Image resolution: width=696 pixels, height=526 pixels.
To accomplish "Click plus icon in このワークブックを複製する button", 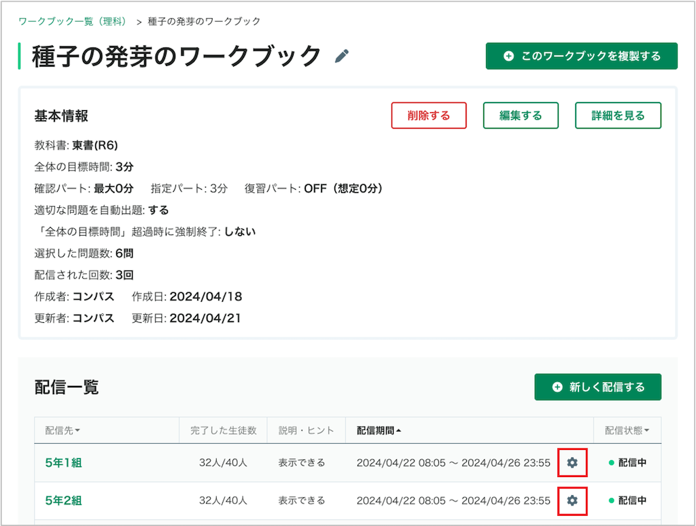I will click(508, 56).
